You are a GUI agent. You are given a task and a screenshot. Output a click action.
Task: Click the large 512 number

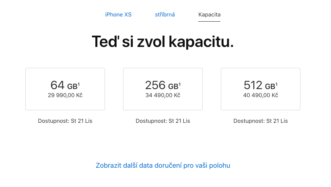(x=253, y=85)
